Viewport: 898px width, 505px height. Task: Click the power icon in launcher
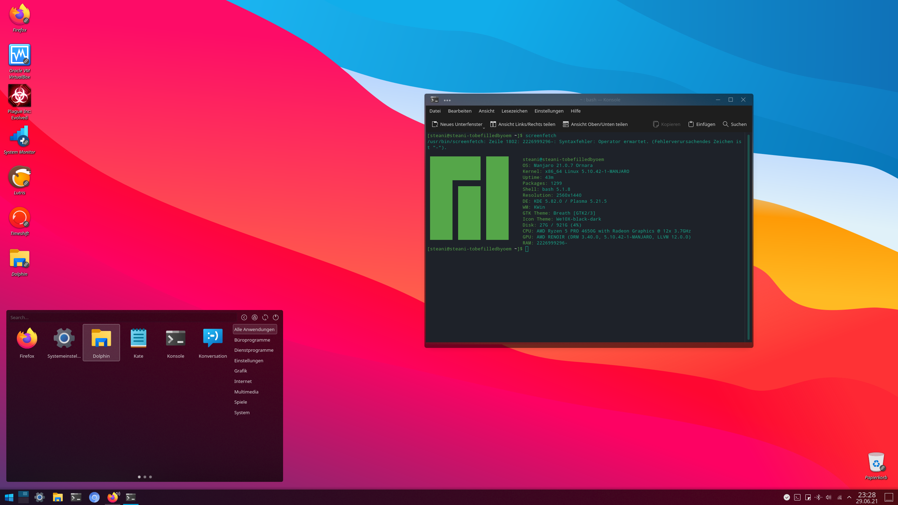276,317
